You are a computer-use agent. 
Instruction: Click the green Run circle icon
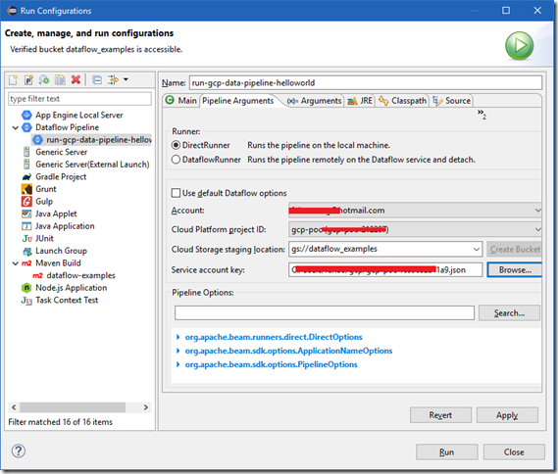pos(519,45)
